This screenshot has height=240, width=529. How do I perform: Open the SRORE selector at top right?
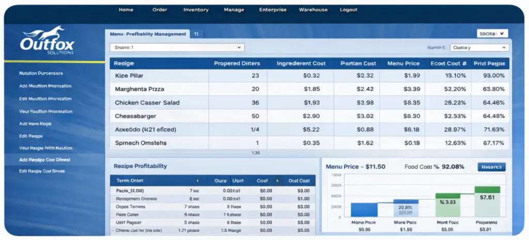(x=492, y=33)
